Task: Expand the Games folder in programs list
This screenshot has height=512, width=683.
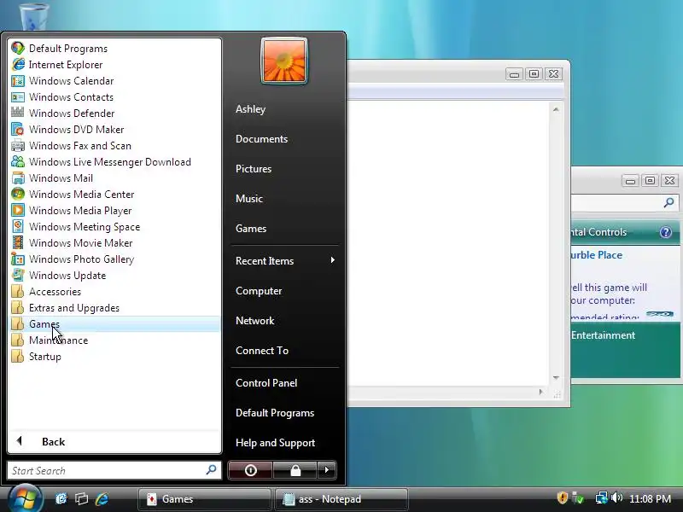Action: click(x=115, y=324)
